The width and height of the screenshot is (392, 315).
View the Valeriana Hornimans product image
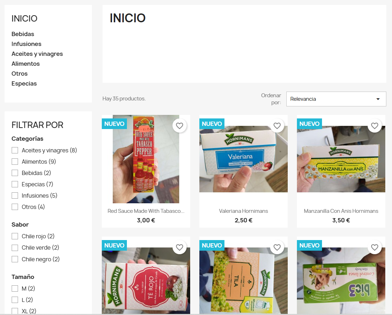[244, 159]
